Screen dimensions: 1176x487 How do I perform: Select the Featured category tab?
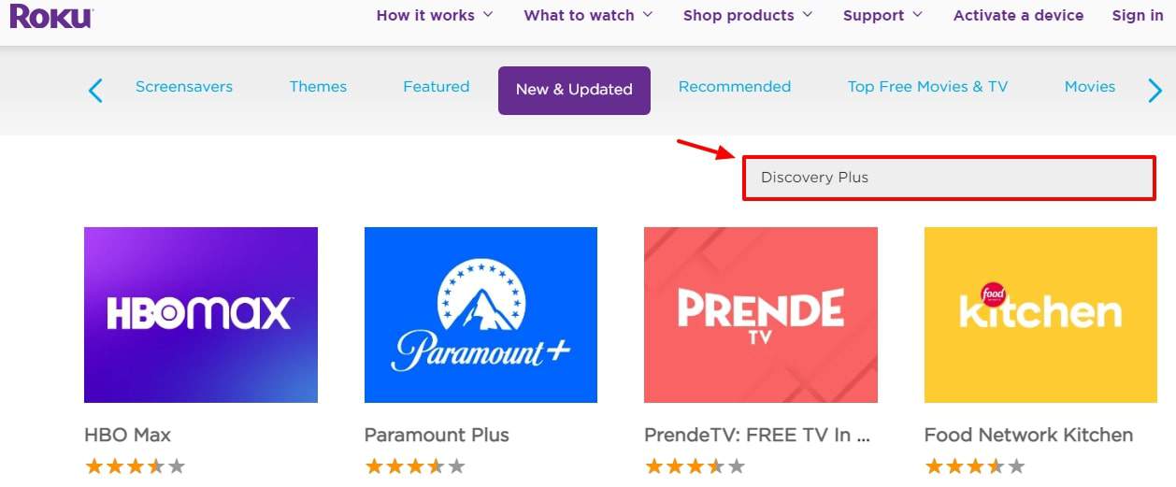pyautogui.click(x=437, y=86)
